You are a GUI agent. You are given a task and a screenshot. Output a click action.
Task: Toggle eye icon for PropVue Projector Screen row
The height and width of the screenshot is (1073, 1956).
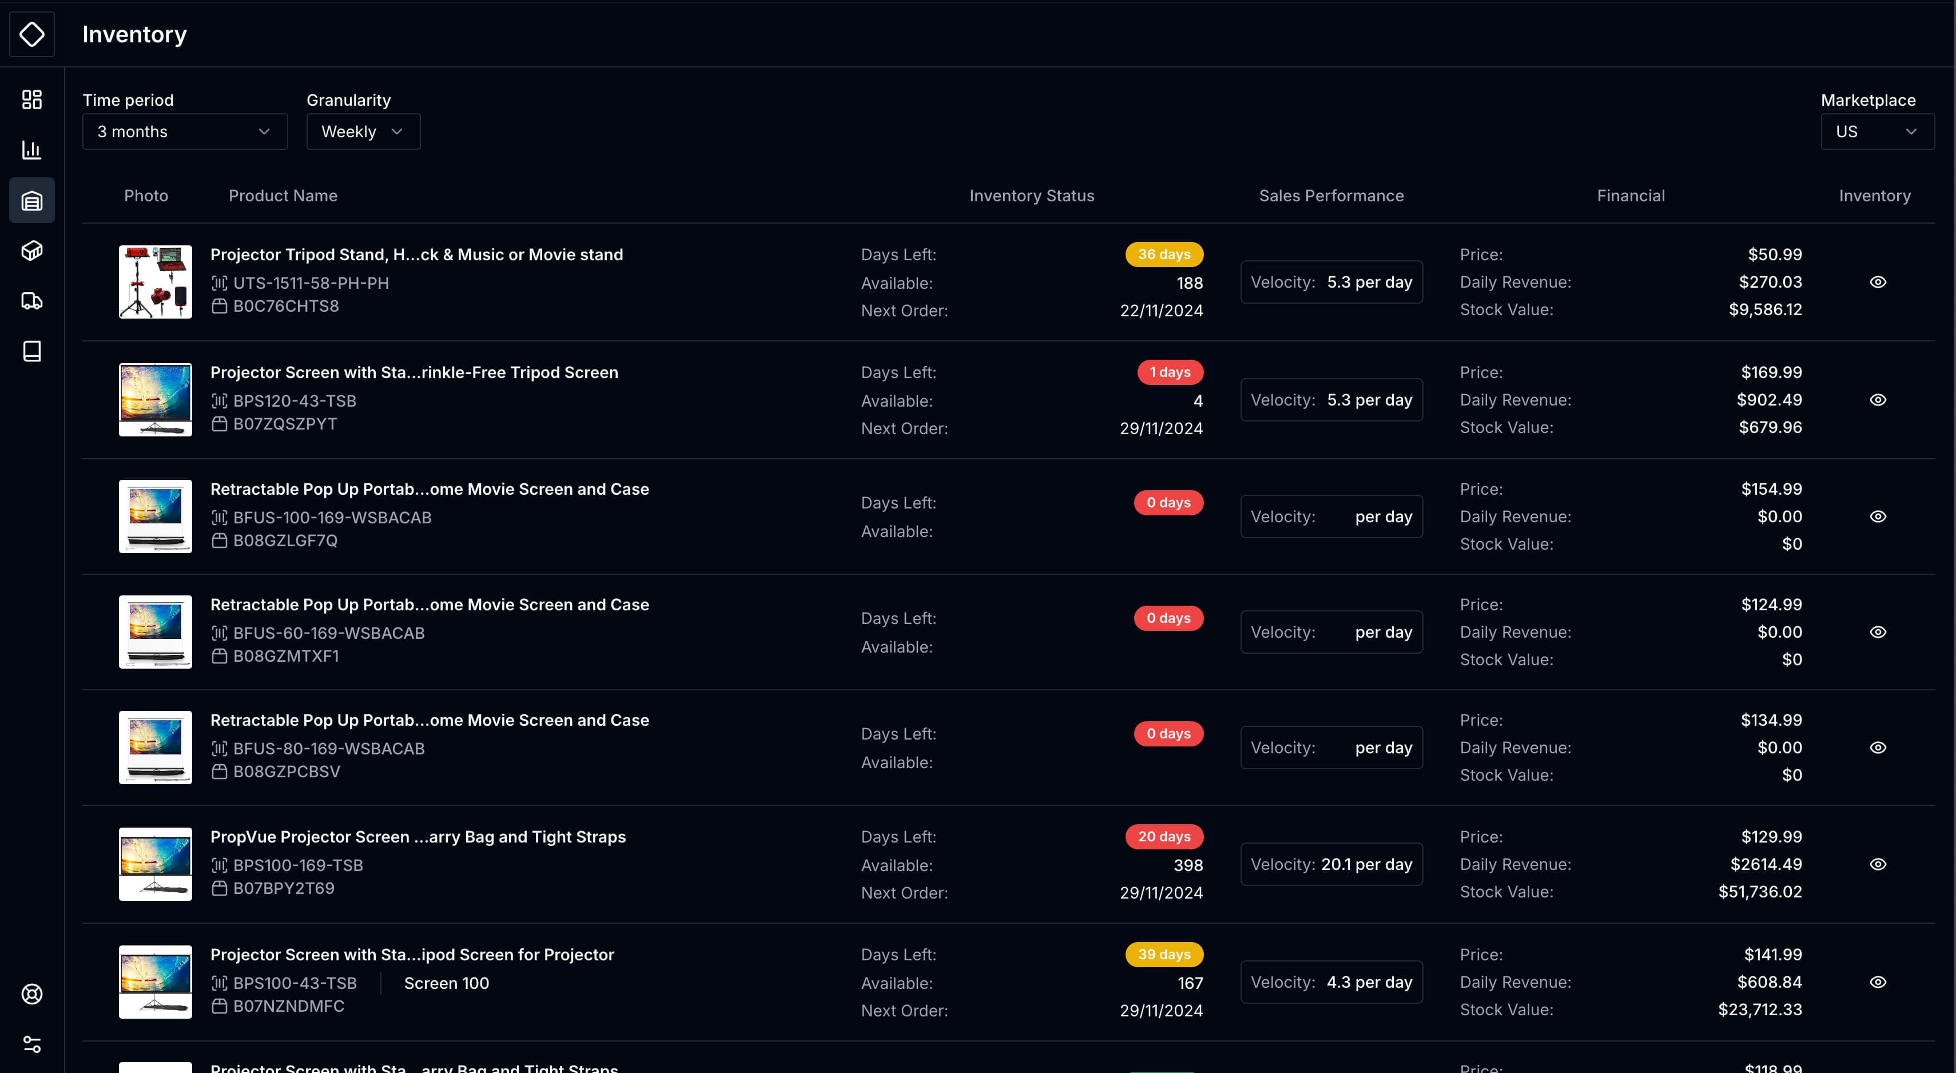pyautogui.click(x=1878, y=864)
